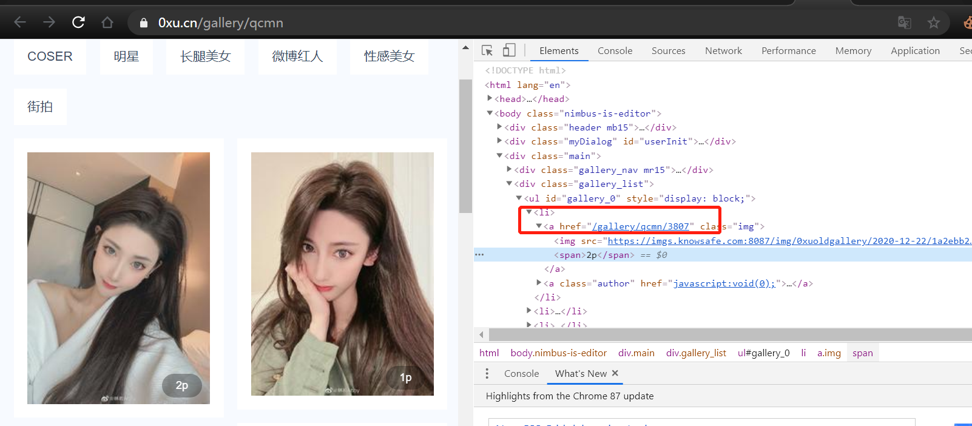Screen dimensions: 972x426
Task: Open the COSER gallery category
Action: pyautogui.click(x=50, y=56)
